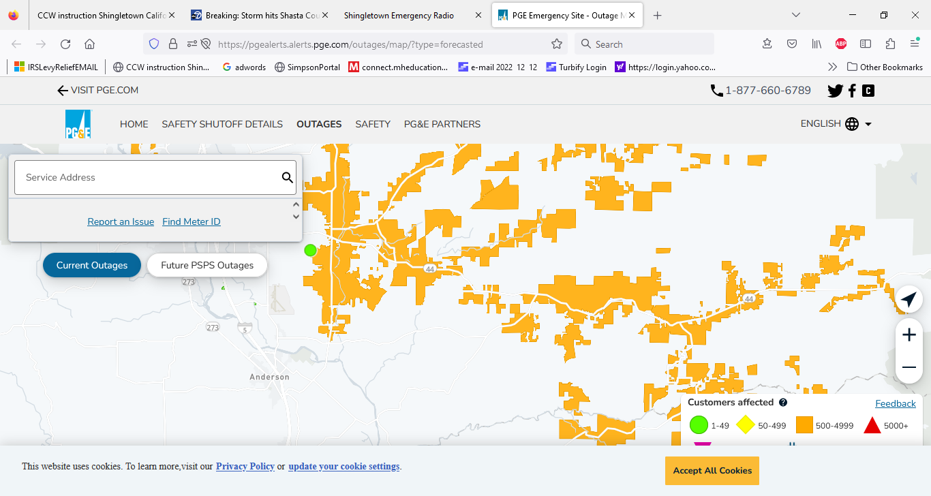Zoom out on the outage map
This screenshot has width=931, height=496.
[x=909, y=367]
